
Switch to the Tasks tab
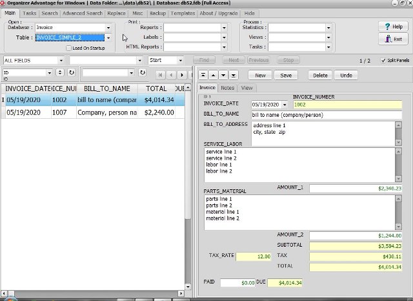pyautogui.click(x=29, y=13)
